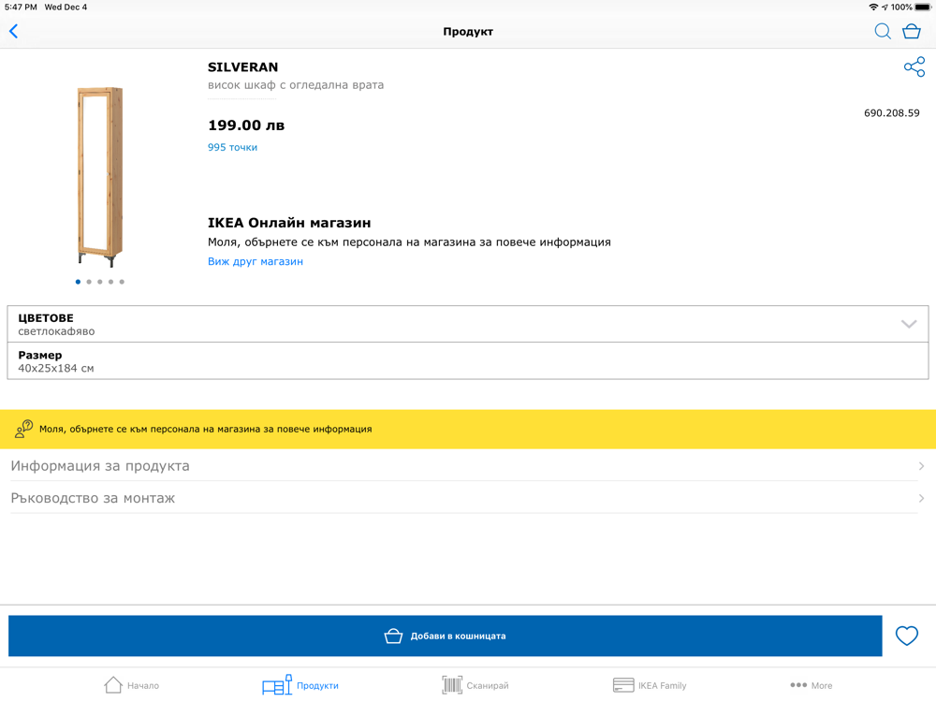Tap the store staff help icon in yellow banner
936x702 pixels.
click(23, 429)
